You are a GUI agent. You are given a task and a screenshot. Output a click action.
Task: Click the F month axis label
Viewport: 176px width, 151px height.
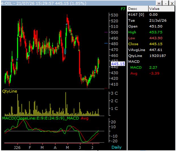click(x=30, y=147)
